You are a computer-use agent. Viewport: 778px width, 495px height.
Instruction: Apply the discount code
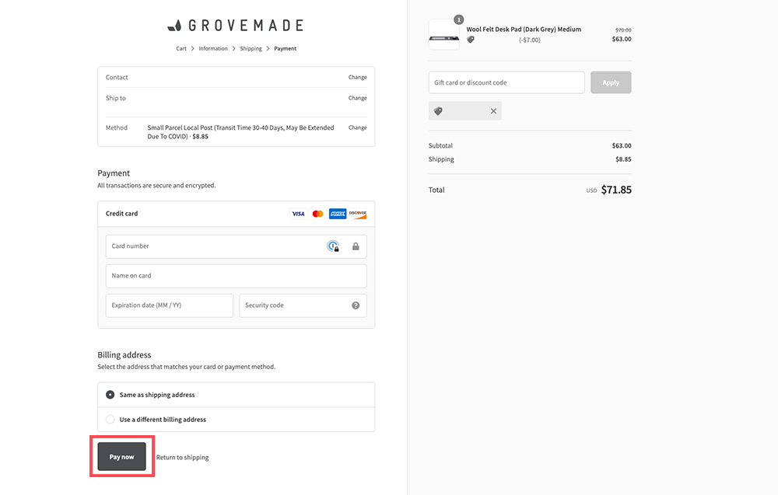coord(611,82)
